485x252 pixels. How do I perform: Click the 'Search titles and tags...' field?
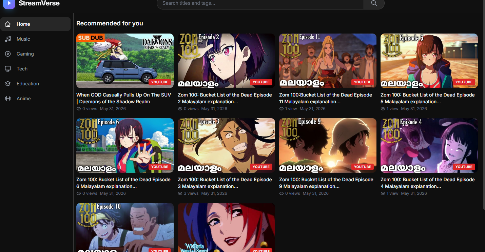(x=260, y=3)
